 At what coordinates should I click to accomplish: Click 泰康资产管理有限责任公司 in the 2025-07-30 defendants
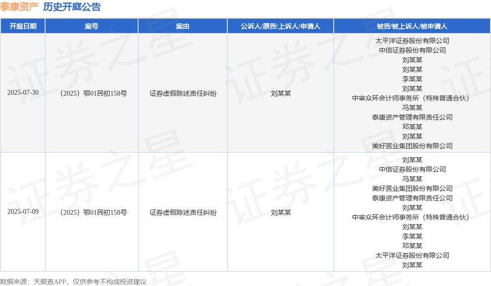pyautogui.click(x=412, y=117)
